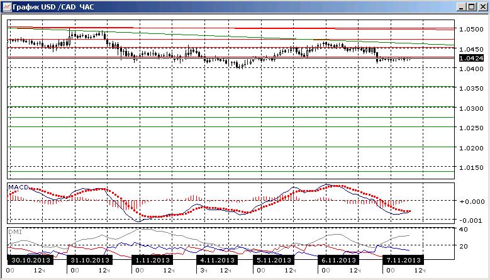Click the 1.0200 price axis label
The height and width of the screenshot is (280, 490).
[x=471, y=148]
